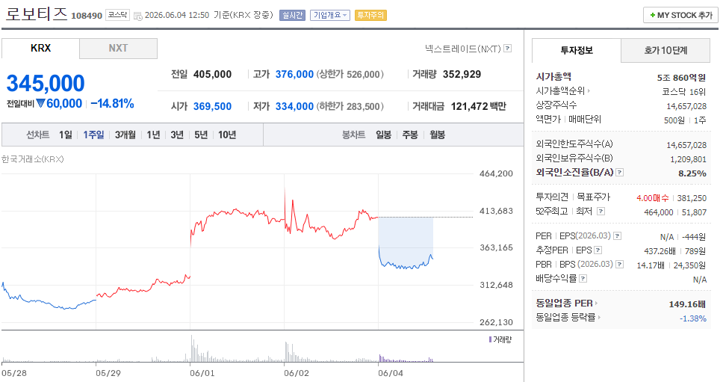The width and height of the screenshot is (726, 382).
Task: Click current price 345,000
Action: point(46,84)
